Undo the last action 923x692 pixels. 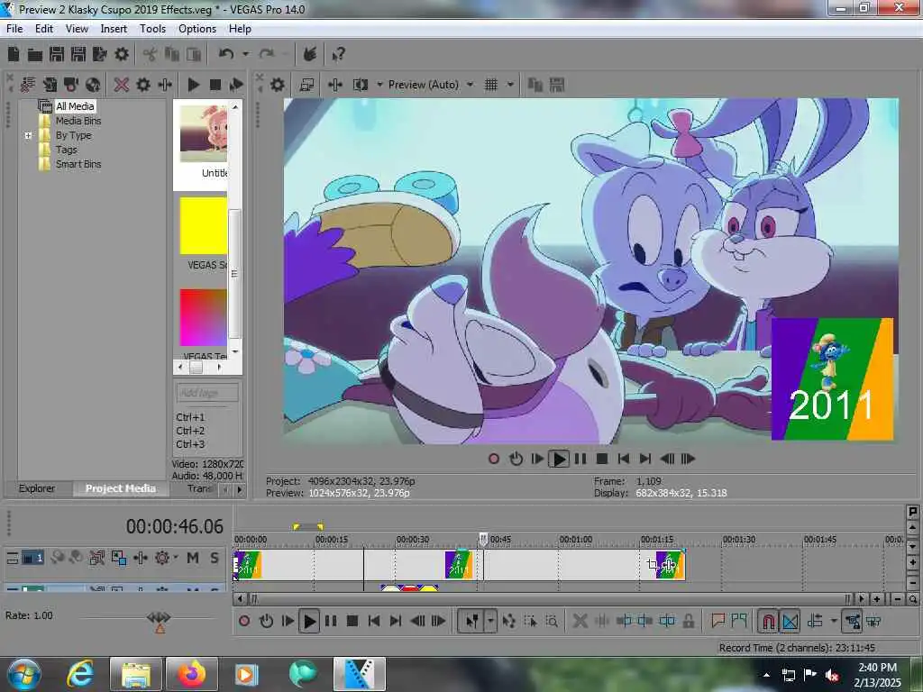pyautogui.click(x=226, y=54)
